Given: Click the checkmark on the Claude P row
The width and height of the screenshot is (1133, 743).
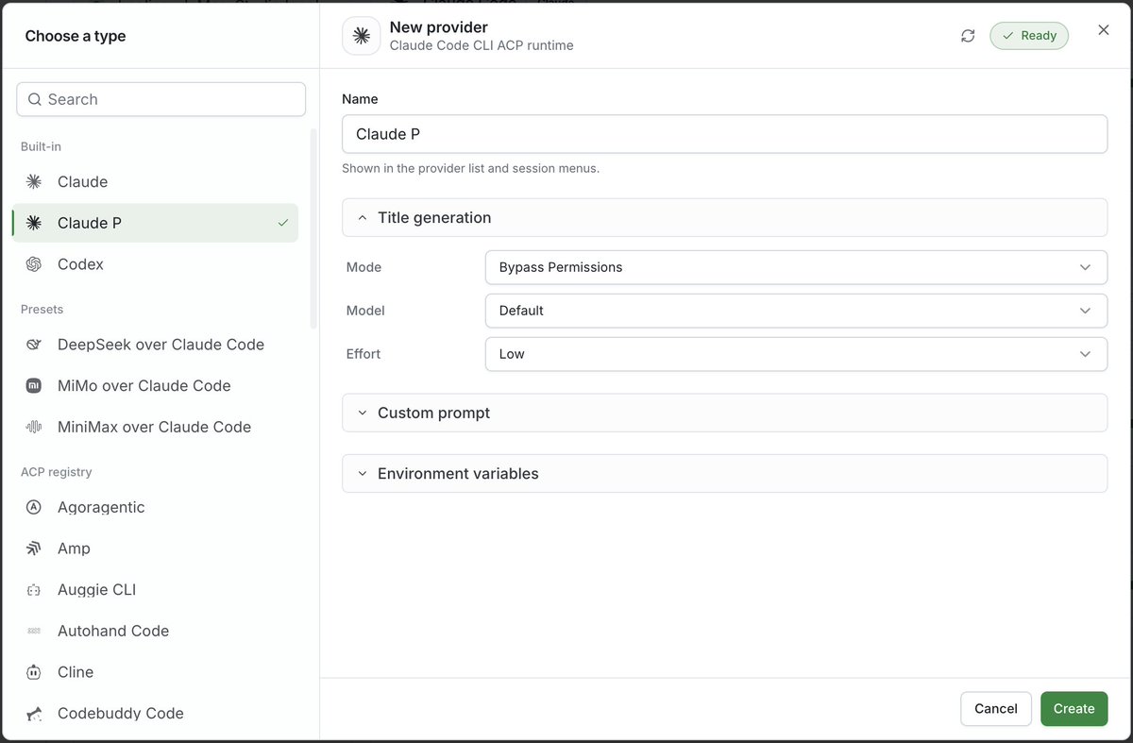Looking at the screenshot, I should click(283, 224).
